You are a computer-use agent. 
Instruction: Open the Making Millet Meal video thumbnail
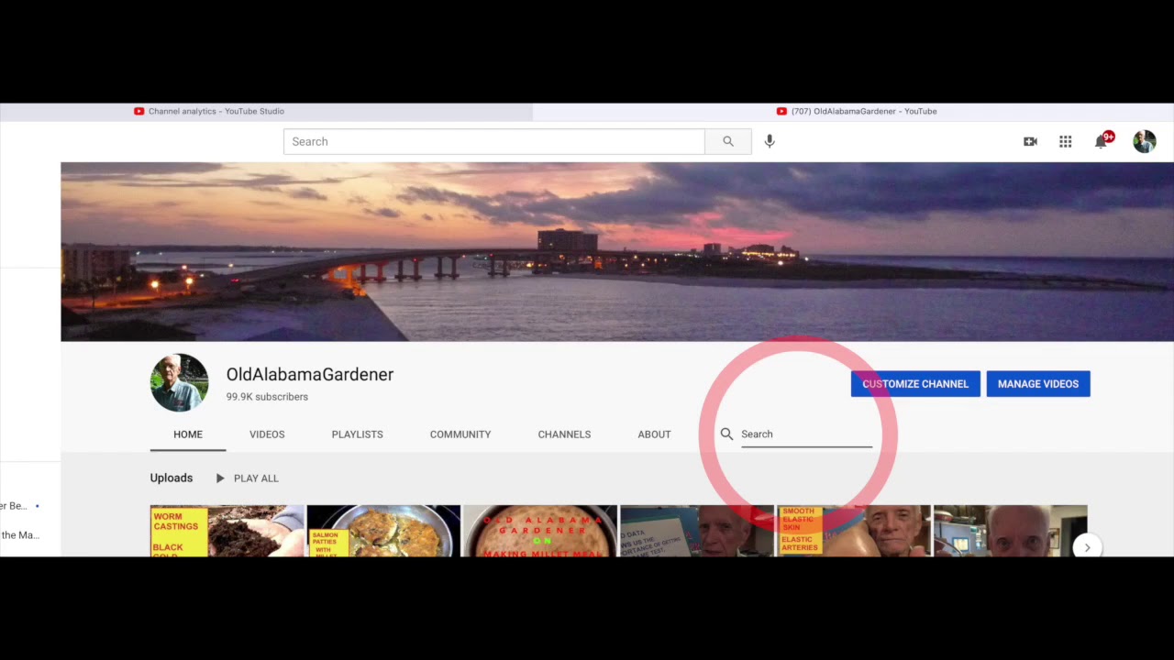pyautogui.click(x=540, y=531)
